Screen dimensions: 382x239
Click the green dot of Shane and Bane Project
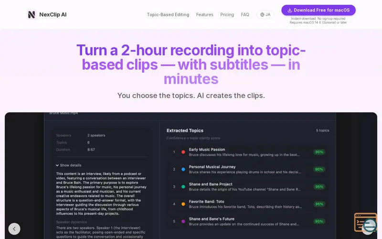183,186
